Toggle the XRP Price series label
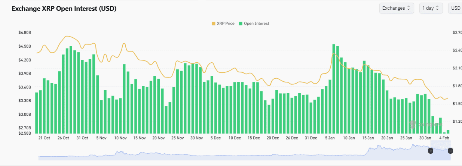Screen dimensions: 462x166 [x=226, y=24]
